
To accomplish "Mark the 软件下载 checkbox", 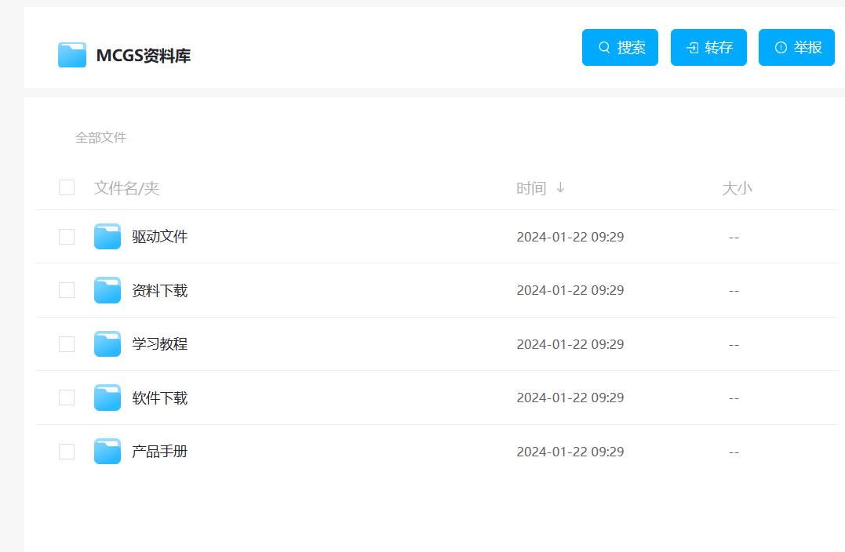I will click(x=67, y=398).
